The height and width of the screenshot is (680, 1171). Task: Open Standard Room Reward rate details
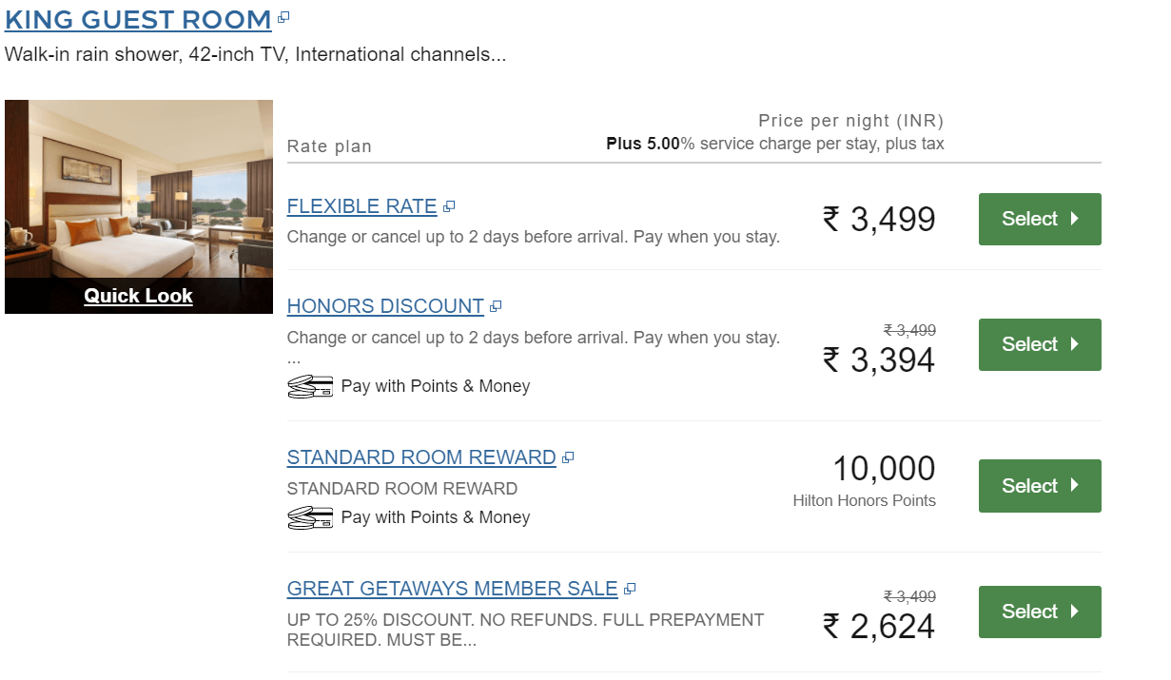point(421,457)
